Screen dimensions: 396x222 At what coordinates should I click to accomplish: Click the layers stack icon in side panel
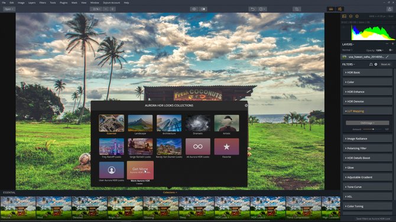click(350, 16)
